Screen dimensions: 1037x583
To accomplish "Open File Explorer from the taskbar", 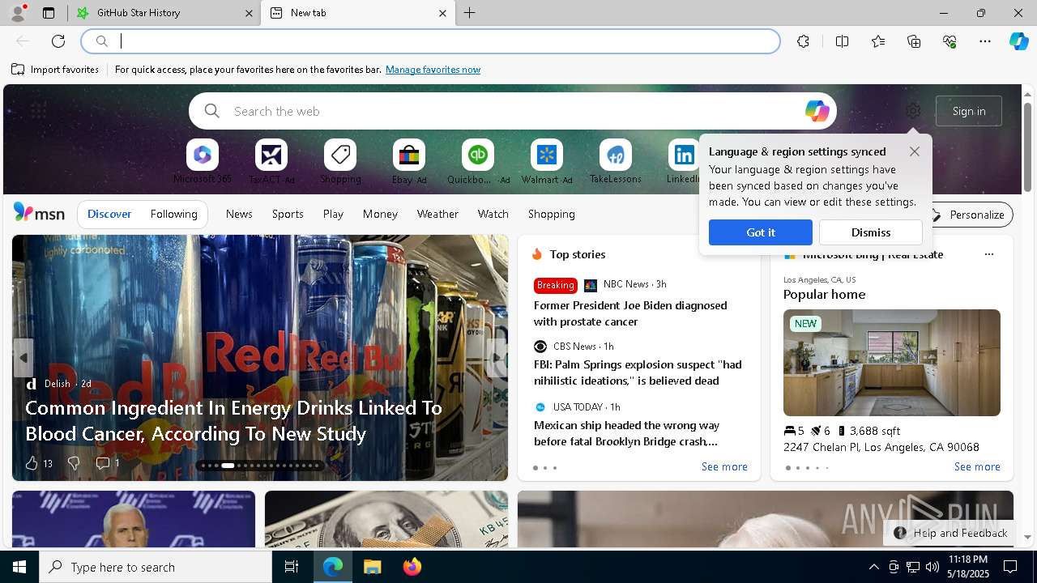I will [372, 567].
